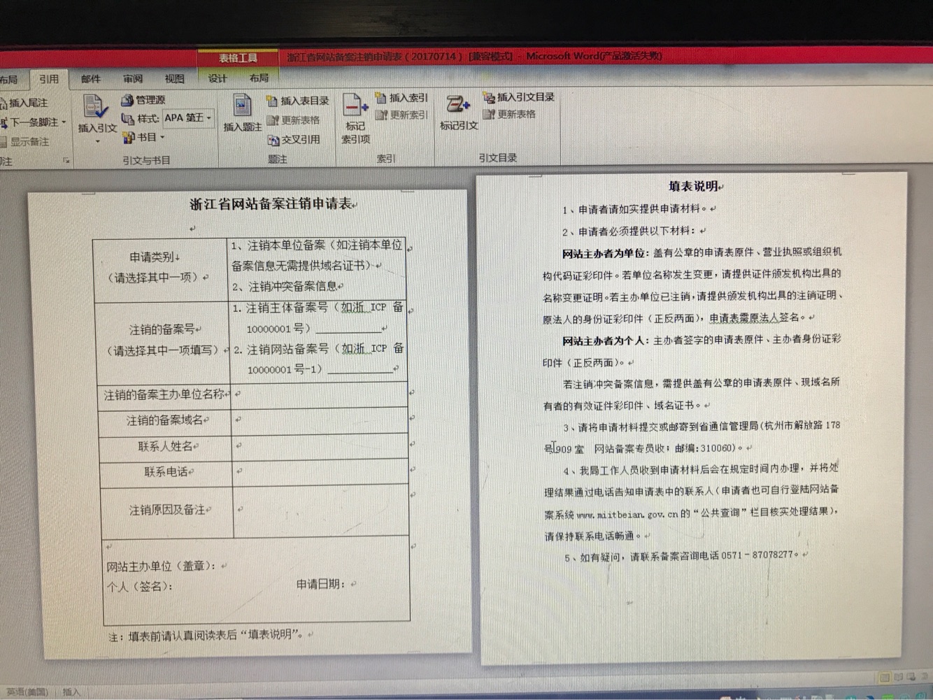Viewport: 933px width, 700px height.
Task: Click the line 2、注销冲突备案信息
Action: point(285,286)
